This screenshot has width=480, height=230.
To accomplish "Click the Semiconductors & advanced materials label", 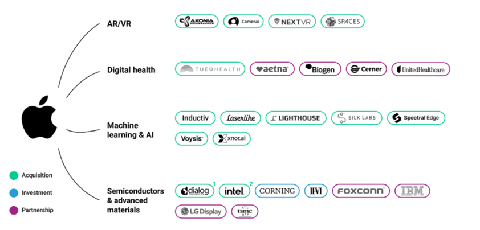I will 136,200.
